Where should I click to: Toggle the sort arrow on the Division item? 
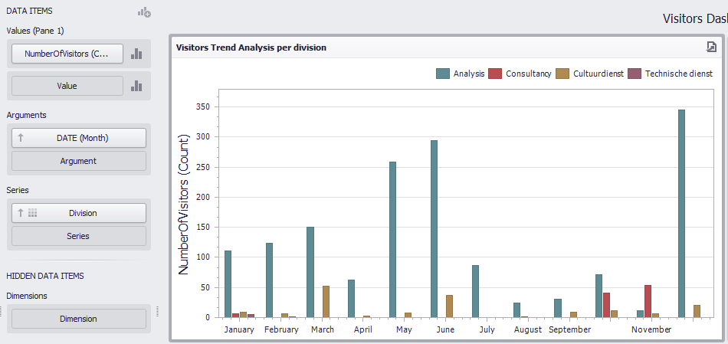pos(21,213)
